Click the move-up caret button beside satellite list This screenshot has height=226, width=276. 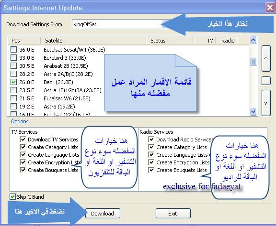266,58
